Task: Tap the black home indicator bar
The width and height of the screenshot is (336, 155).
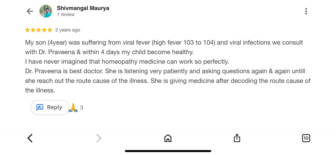Action: tap(168, 151)
